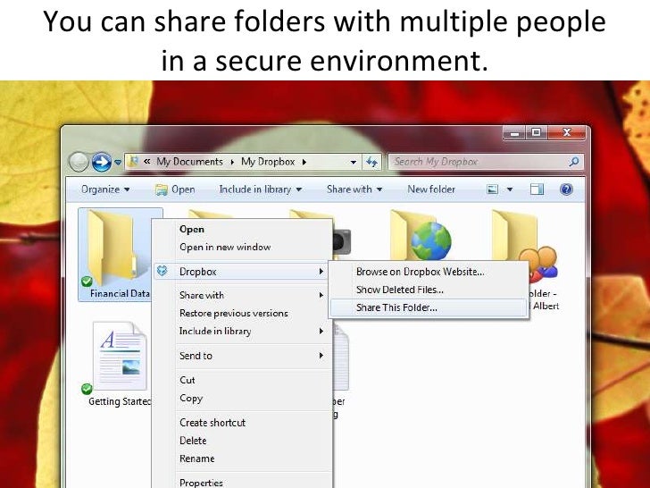The width and height of the screenshot is (650, 488).
Task: Click the Open toolbar button
Action: pos(174,189)
